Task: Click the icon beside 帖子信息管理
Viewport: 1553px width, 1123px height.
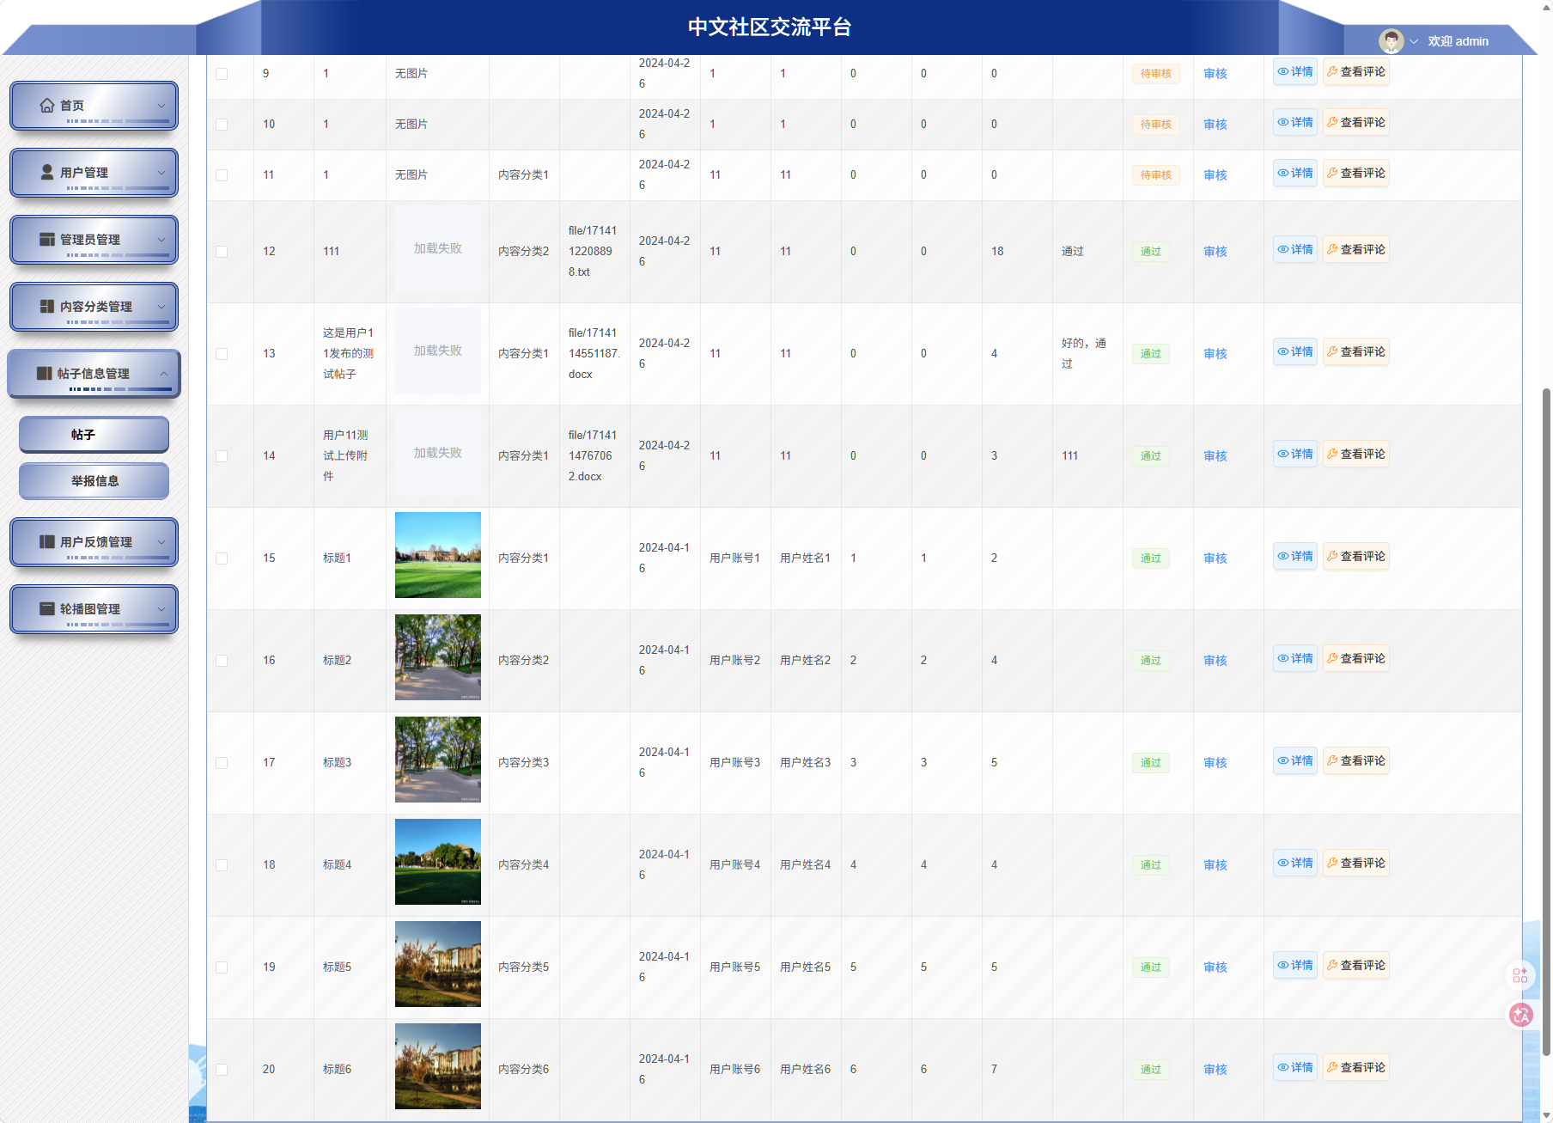Action: (x=45, y=373)
